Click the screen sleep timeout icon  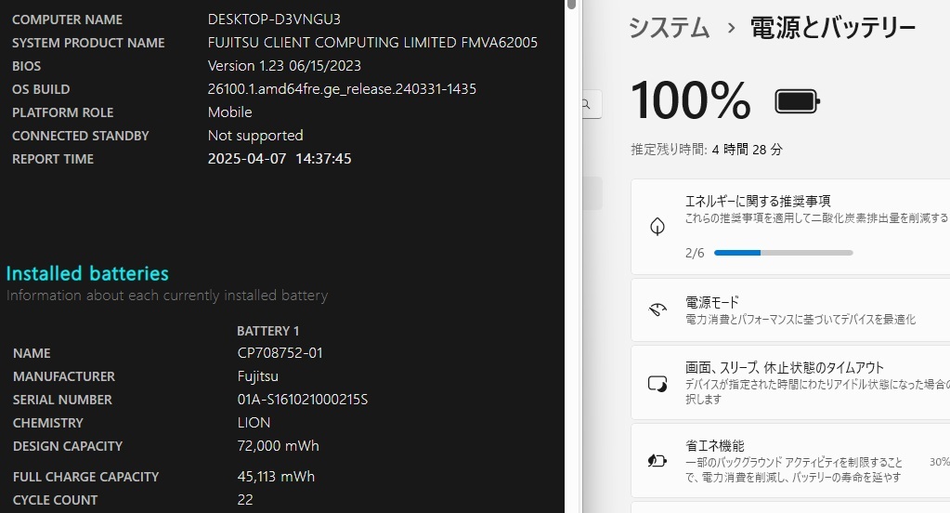click(657, 384)
